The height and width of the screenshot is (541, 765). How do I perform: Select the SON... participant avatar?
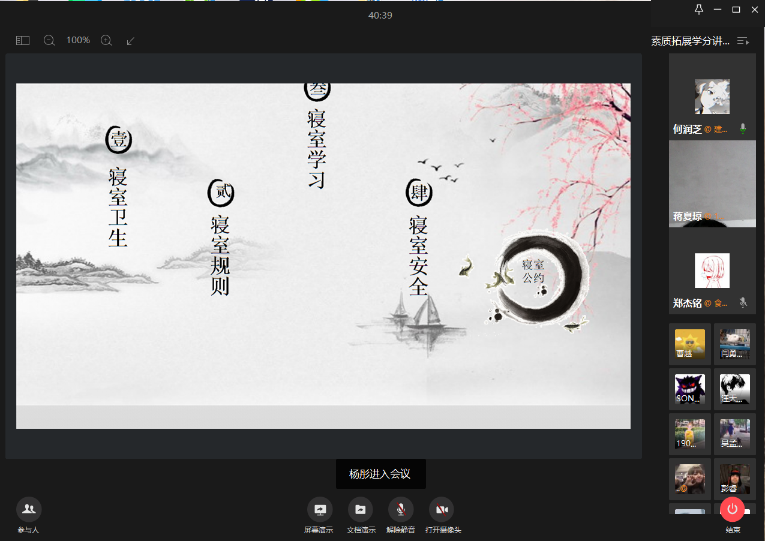690,389
